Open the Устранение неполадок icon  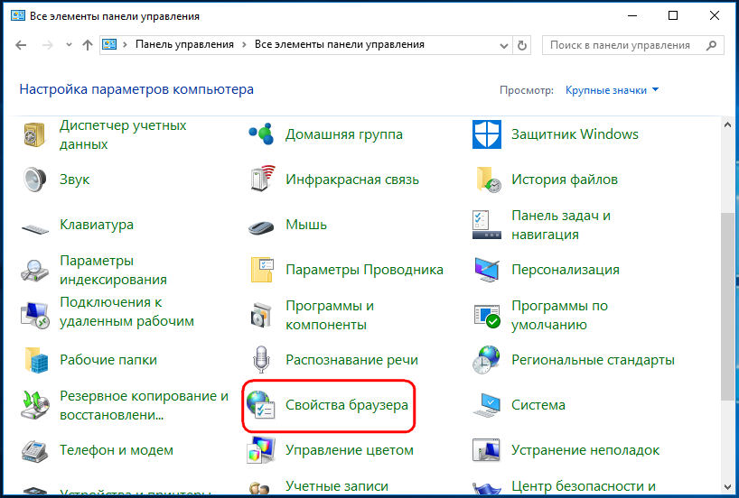click(486, 450)
